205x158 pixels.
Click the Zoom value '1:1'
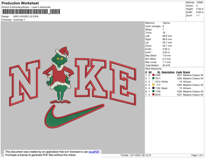(x=198, y=16)
